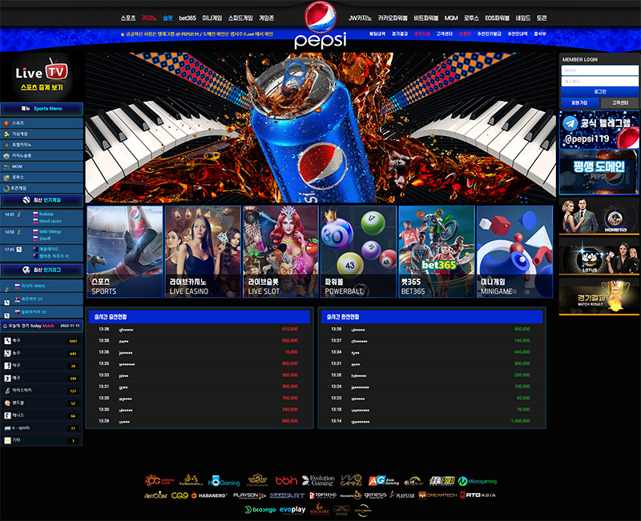Viewport: 641px width, 521px height.
Task: Open 고객센터 link in the blue sub-menu
Action: [x=445, y=34]
